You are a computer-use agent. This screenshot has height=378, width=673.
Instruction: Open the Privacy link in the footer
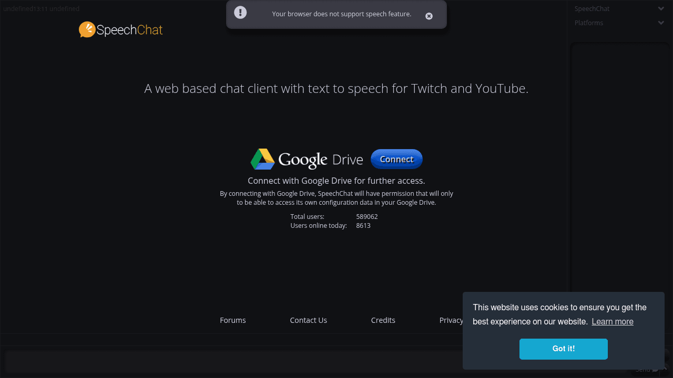pyautogui.click(x=451, y=320)
